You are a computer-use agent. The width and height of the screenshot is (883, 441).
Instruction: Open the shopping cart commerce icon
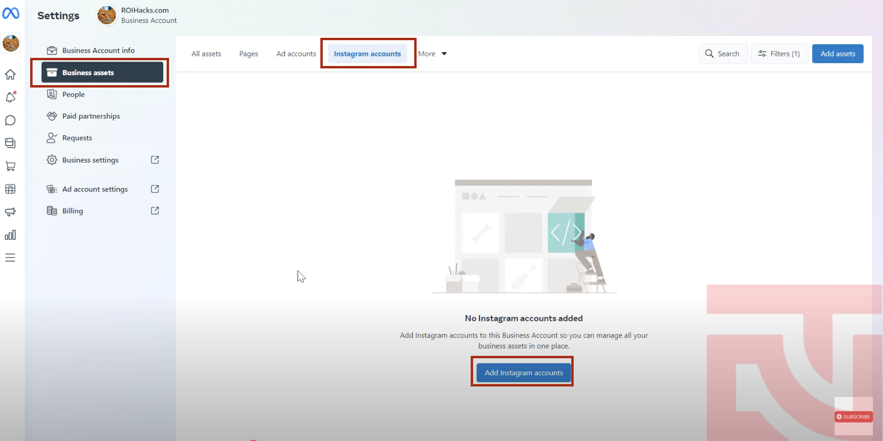click(11, 166)
